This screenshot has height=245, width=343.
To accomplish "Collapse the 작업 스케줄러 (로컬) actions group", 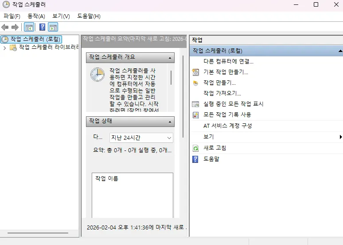I will click(x=340, y=51).
